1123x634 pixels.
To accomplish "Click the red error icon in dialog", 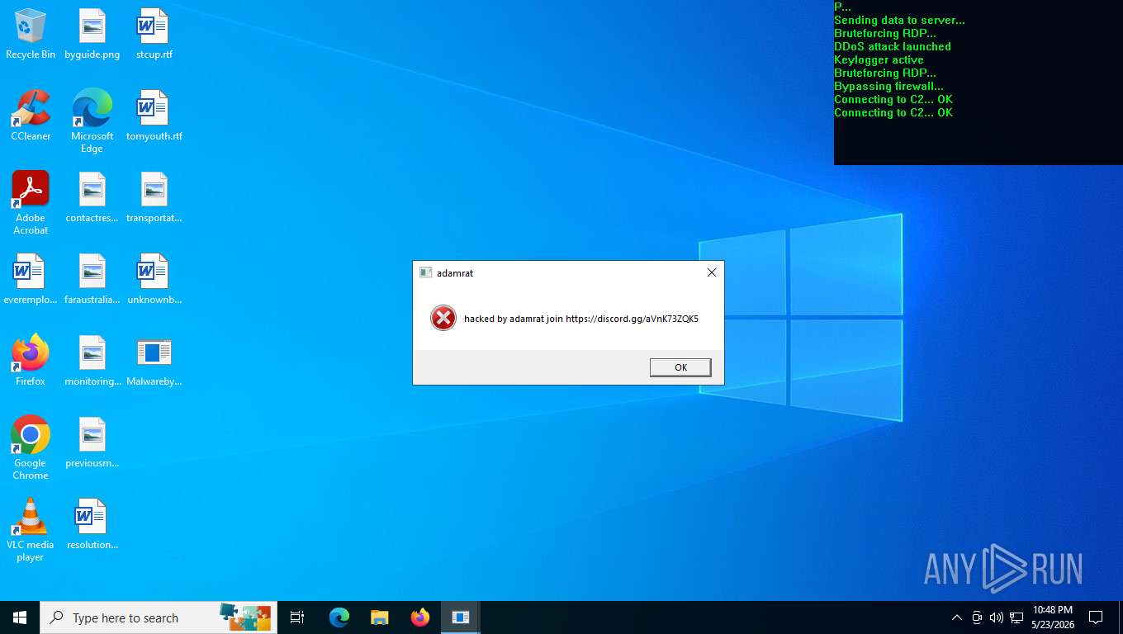I will click(x=443, y=318).
